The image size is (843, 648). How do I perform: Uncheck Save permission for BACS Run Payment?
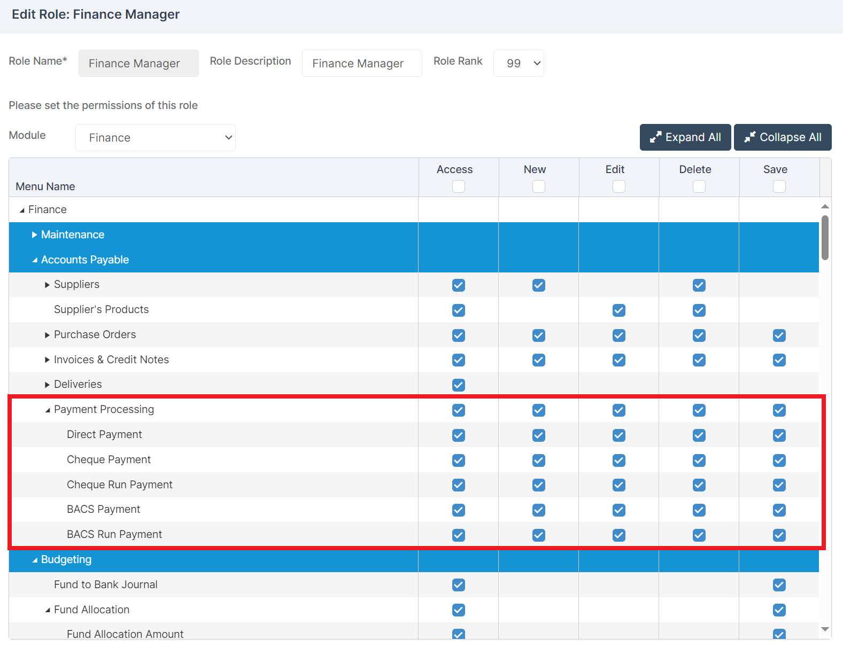click(x=779, y=535)
